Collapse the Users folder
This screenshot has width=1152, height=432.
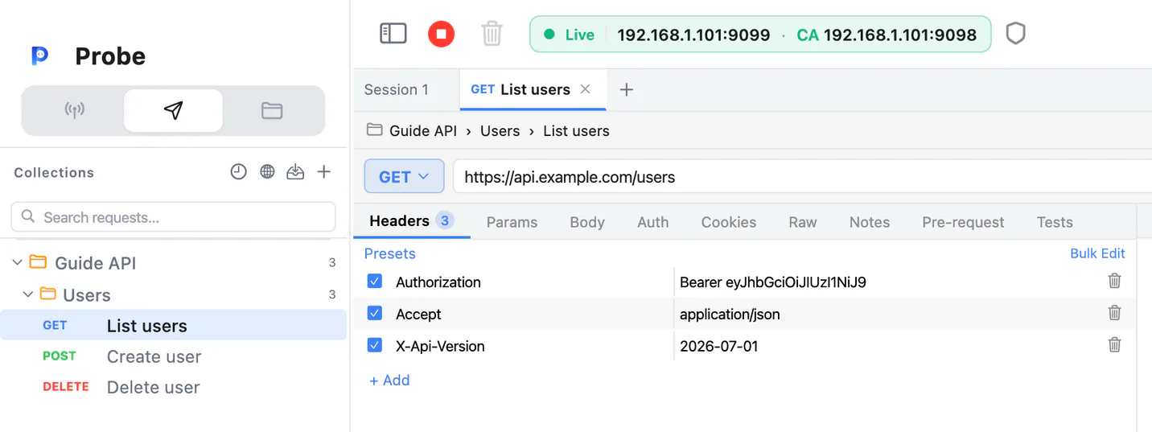pos(28,294)
